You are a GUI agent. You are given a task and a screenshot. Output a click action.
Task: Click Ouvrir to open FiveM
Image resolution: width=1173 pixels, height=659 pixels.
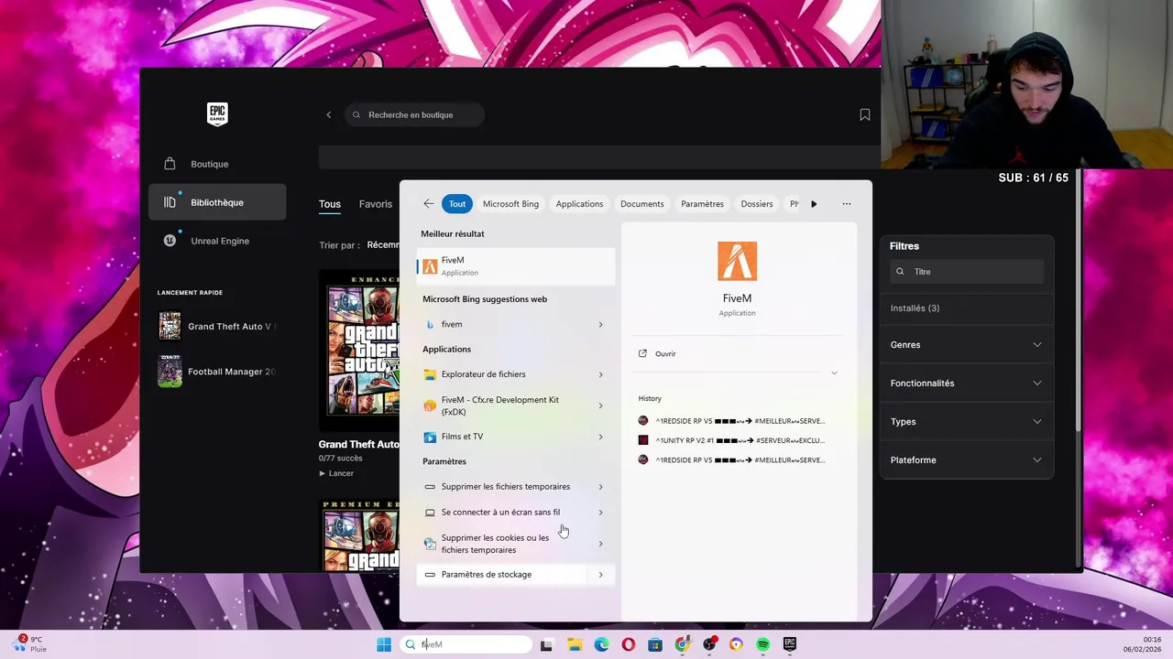(665, 354)
